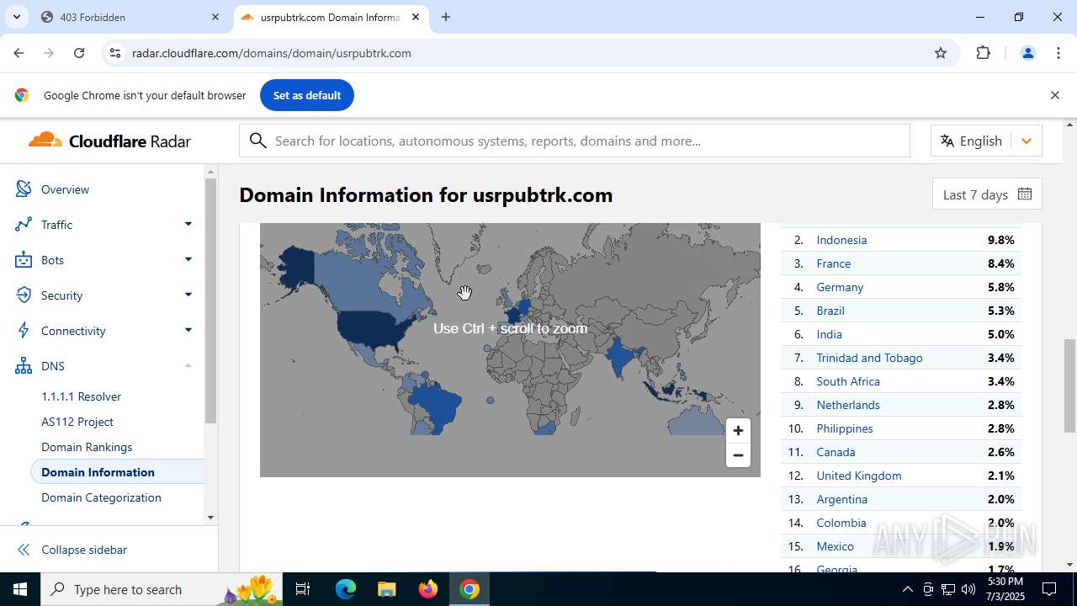This screenshot has width=1077, height=606.
Task: Open Microsoft Edge from the taskbar
Action: (x=346, y=589)
